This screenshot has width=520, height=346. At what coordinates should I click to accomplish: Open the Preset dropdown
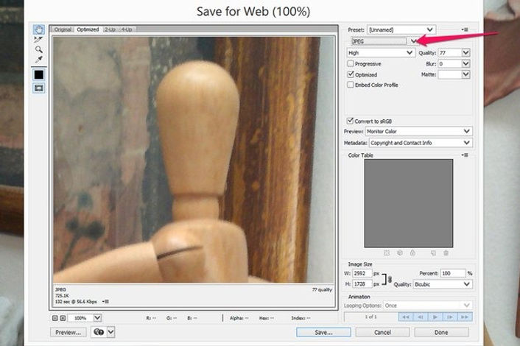[x=401, y=30]
